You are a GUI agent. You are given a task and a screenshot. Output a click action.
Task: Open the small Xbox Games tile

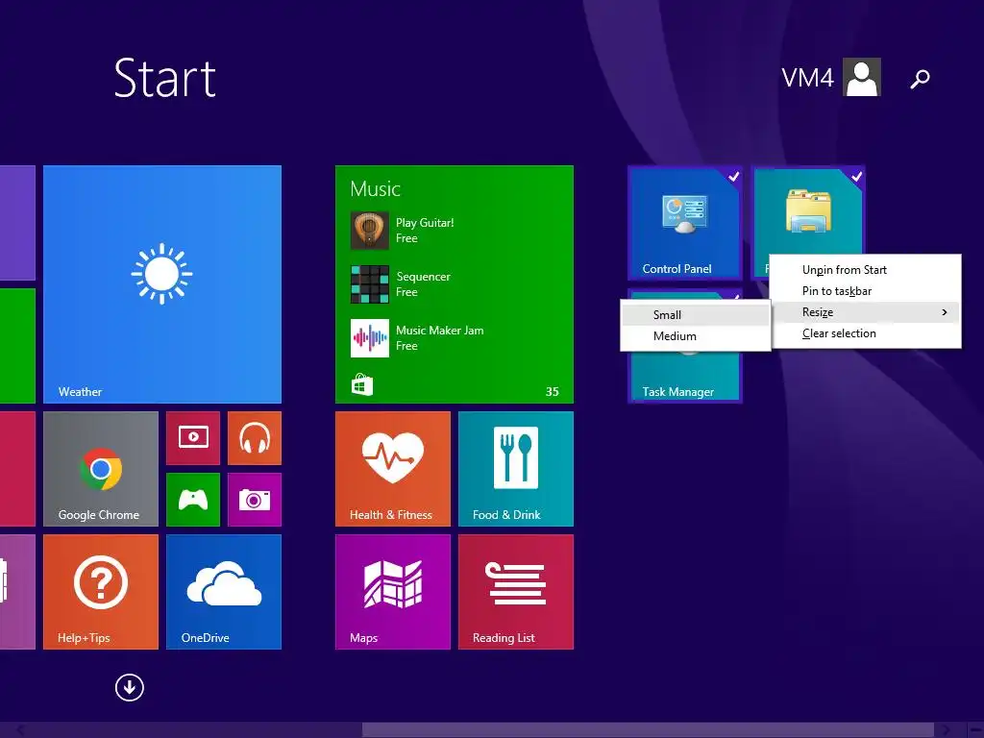[193, 500]
